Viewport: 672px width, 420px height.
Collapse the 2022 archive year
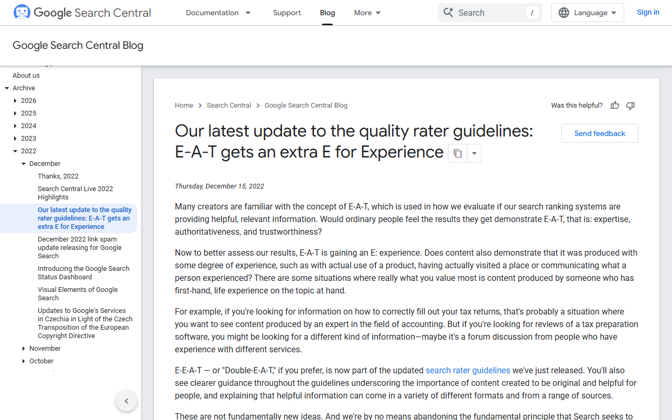(15, 151)
